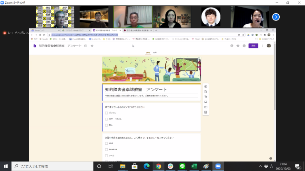The height and width of the screenshot is (171, 305).
Task: Switch to the Google Drive browser tab
Action: 76,30
